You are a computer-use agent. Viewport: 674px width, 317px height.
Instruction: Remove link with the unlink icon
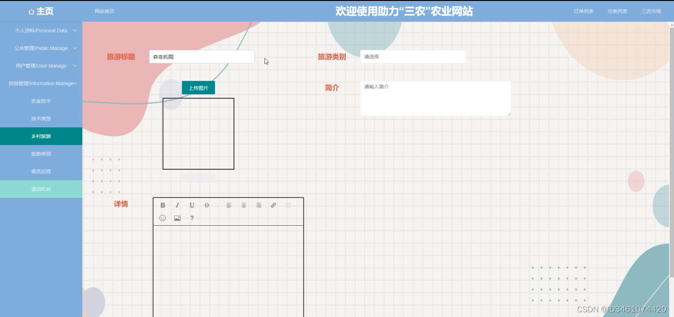coord(288,205)
